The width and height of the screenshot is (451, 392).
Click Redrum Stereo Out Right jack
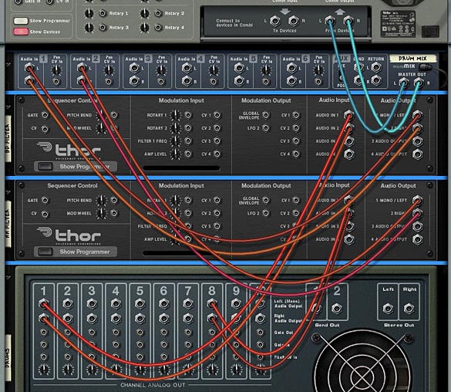coord(409,309)
